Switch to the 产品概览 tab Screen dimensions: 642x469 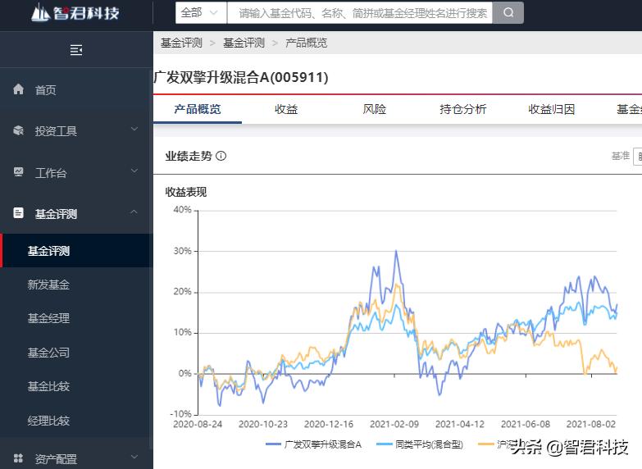click(198, 109)
